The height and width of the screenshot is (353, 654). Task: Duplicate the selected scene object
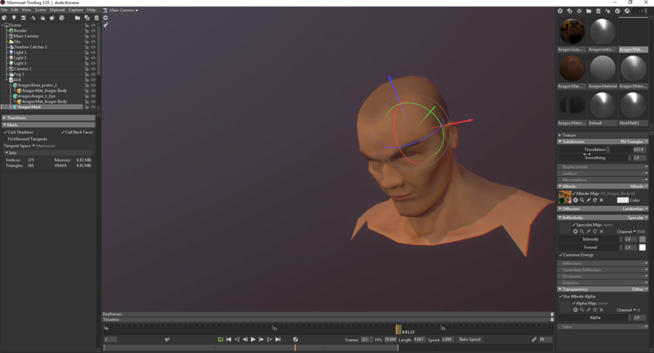(x=87, y=18)
